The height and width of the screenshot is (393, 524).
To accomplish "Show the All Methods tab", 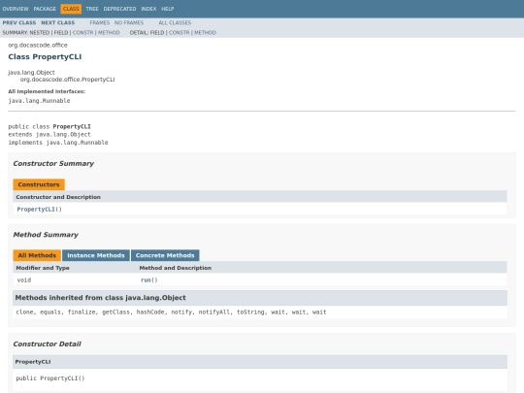I will (37, 255).
